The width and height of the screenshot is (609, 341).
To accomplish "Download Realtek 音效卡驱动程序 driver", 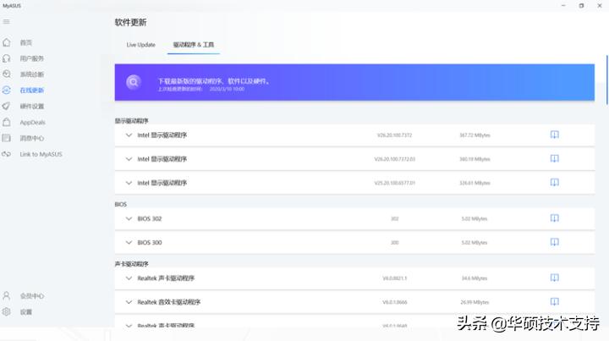I will (x=555, y=302).
